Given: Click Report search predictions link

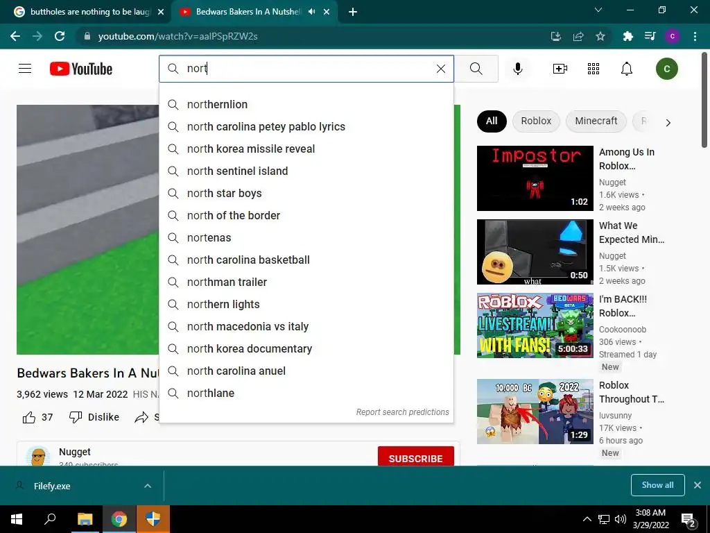Looking at the screenshot, I should click(403, 412).
